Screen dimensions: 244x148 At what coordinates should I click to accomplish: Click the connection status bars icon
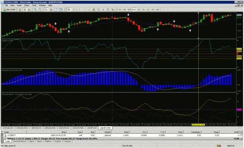coord(219,146)
